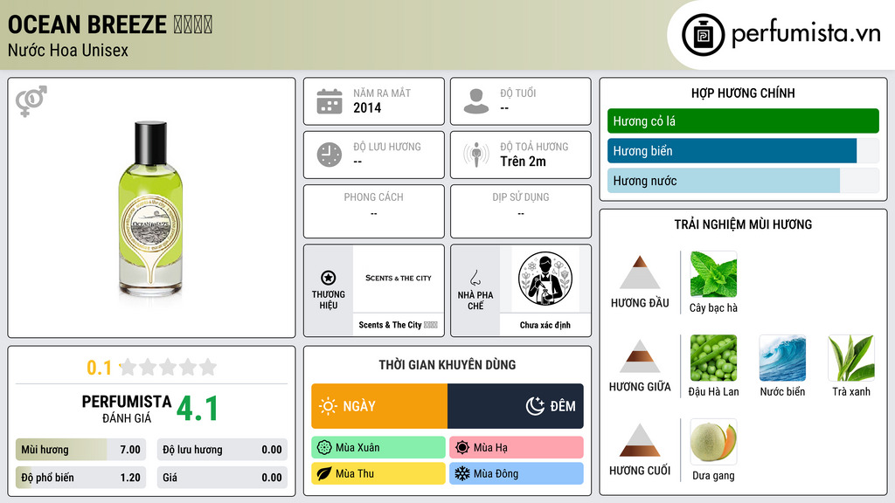
Task: Click the Mùi hương 7.00 score bar
Action: [x=80, y=450]
